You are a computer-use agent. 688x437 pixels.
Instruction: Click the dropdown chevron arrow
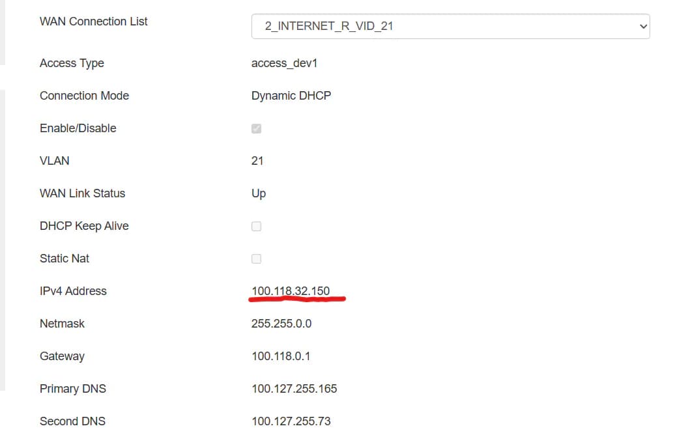643,26
